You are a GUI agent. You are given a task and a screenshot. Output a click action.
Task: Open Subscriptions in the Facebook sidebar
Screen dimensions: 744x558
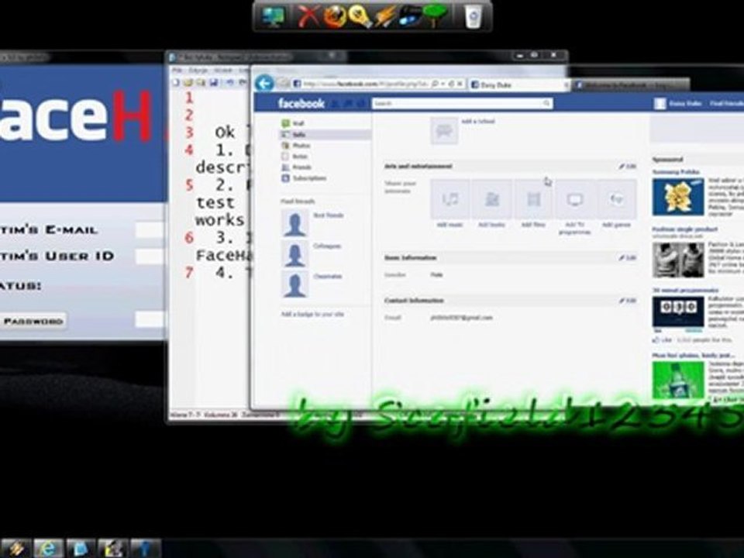(309, 178)
